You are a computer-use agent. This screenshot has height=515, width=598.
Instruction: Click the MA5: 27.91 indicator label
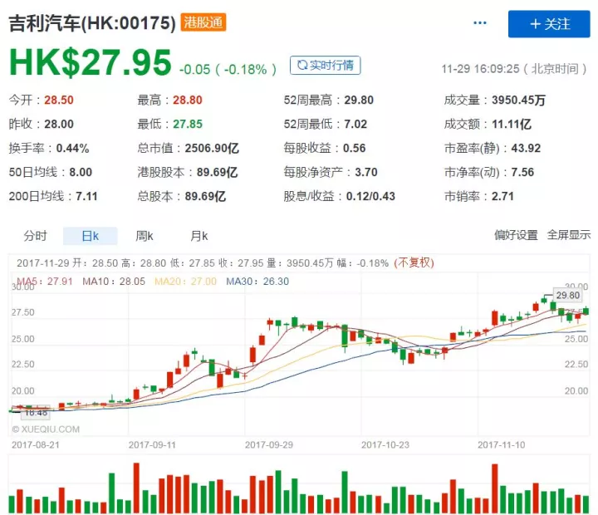[x=45, y=281]
